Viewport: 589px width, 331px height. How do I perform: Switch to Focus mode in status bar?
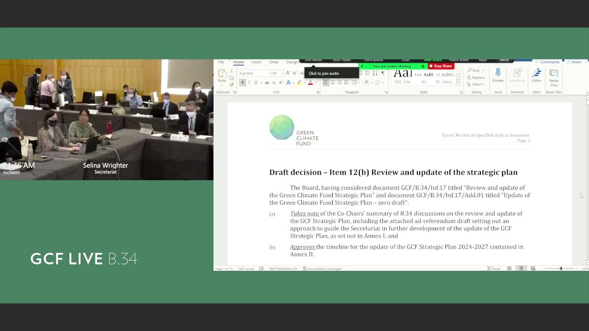pos(494,268)
